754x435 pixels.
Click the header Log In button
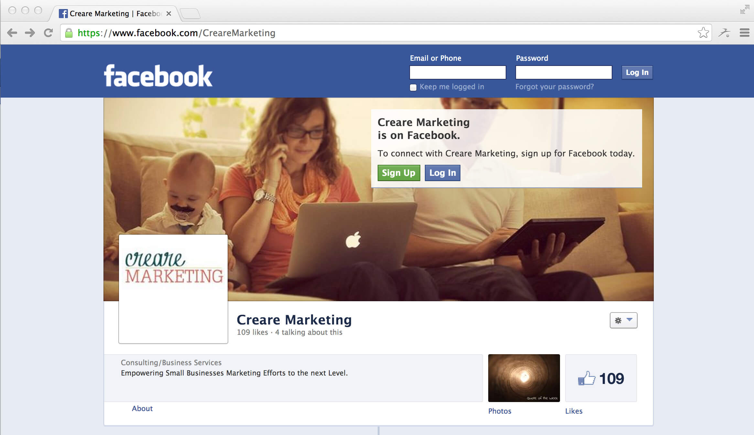[637, 72]
